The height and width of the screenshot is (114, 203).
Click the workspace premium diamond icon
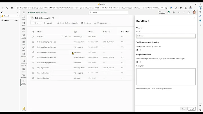(53, 18)
